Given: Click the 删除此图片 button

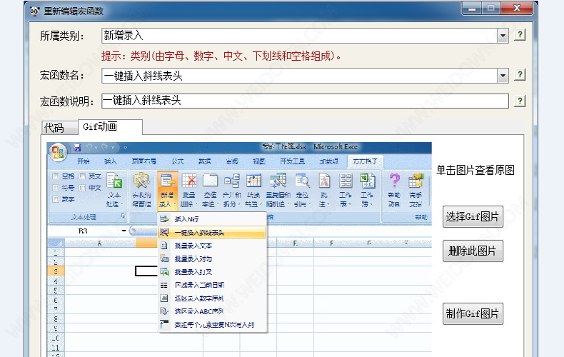Looking at the screenshot, I should [x=473, y=251].
